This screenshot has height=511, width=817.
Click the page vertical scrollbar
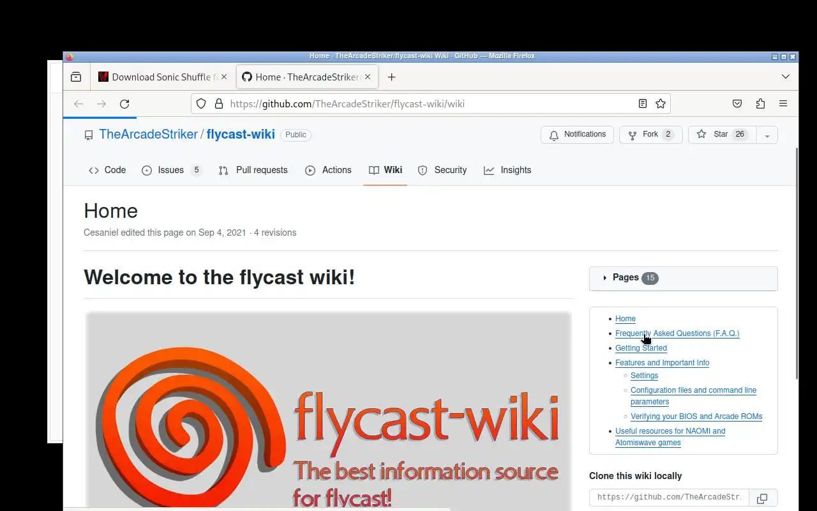coord(796,263)
